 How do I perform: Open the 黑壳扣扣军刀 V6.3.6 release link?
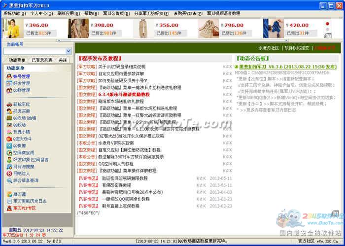pos(288,67)
